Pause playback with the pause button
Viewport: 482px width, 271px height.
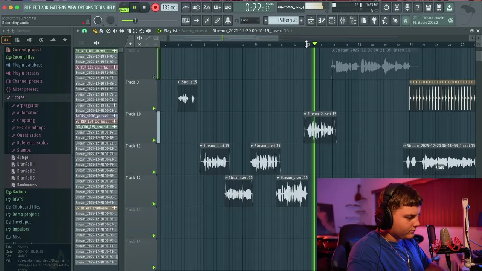coord(134,8)
